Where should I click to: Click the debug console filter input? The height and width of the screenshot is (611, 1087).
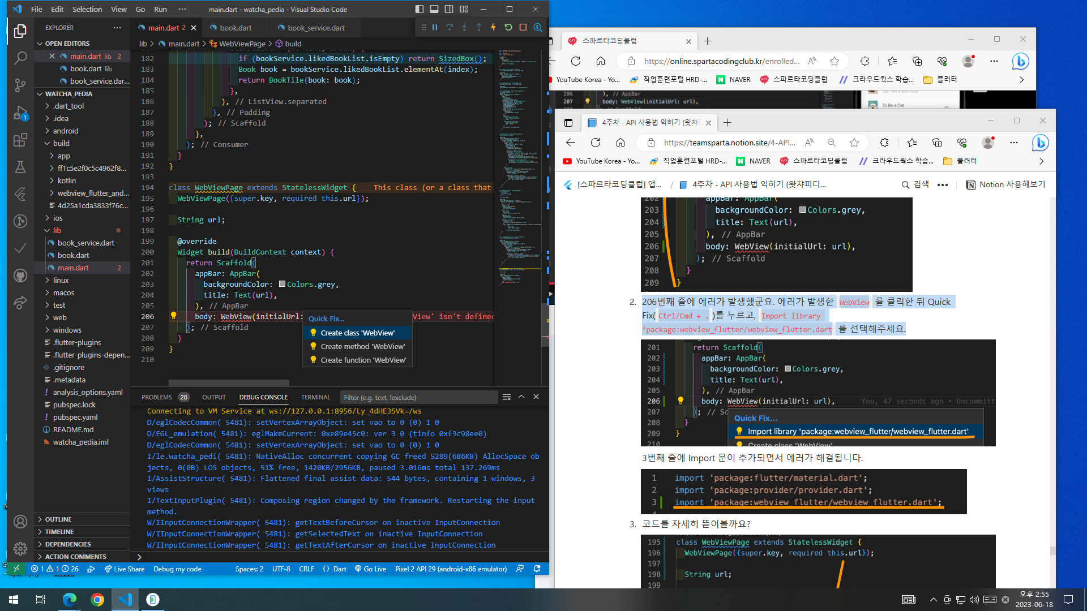[x=418, y=397]
